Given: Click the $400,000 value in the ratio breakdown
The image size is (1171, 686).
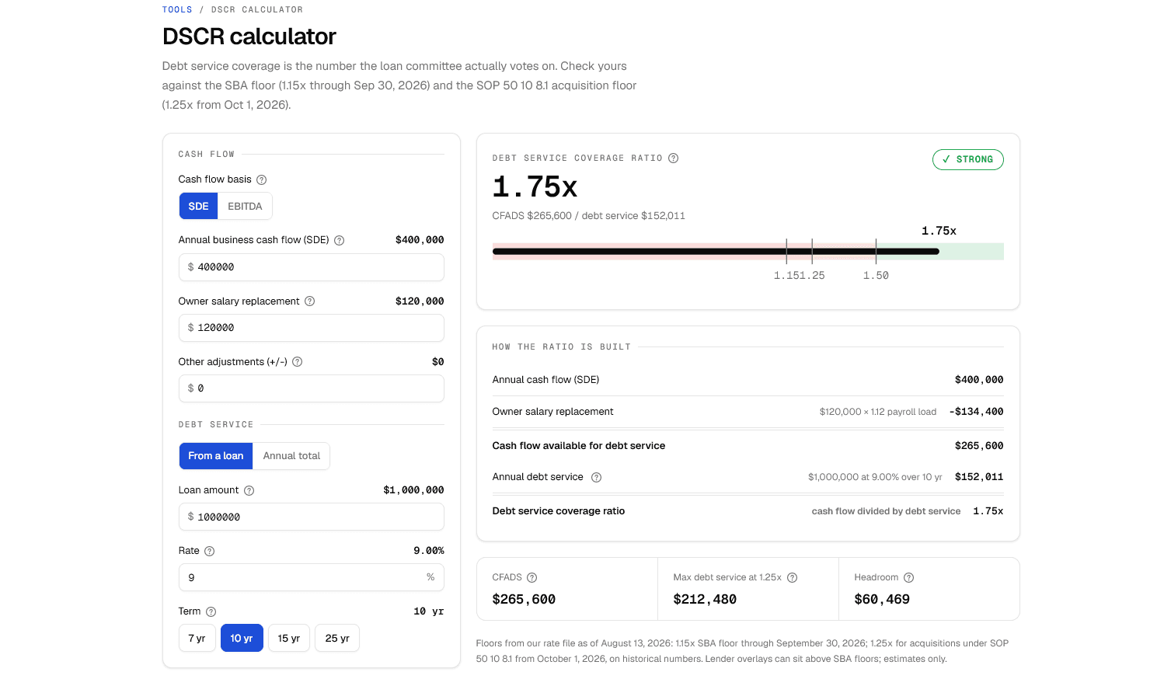Looking at the screenshot, I should [x=979, y=380].
